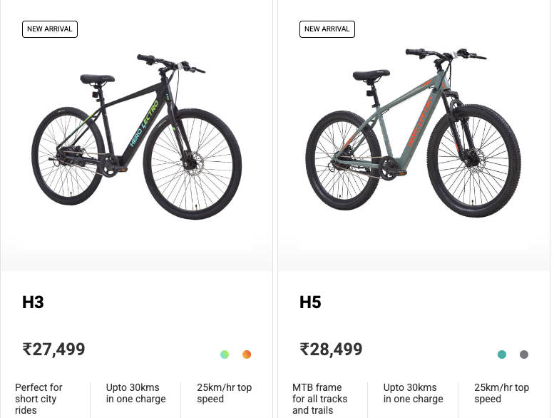Viewport: 554px width, 418px height.
Task: Click the ₹27,499 price
Action: (x=53, y=350)
